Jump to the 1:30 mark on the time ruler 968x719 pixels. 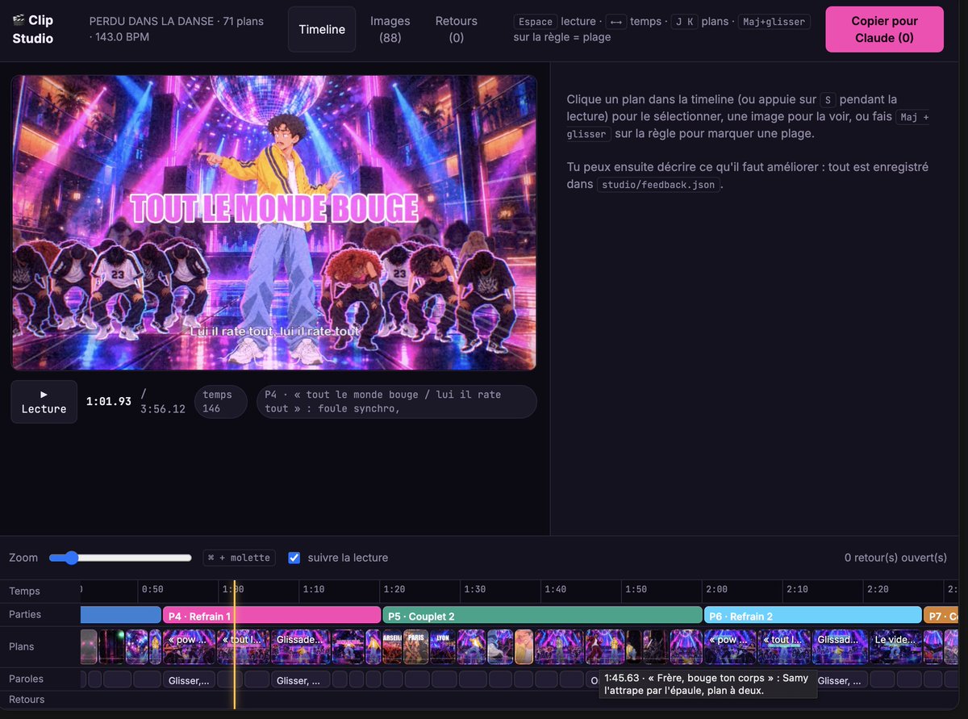[x=475, y=590]
